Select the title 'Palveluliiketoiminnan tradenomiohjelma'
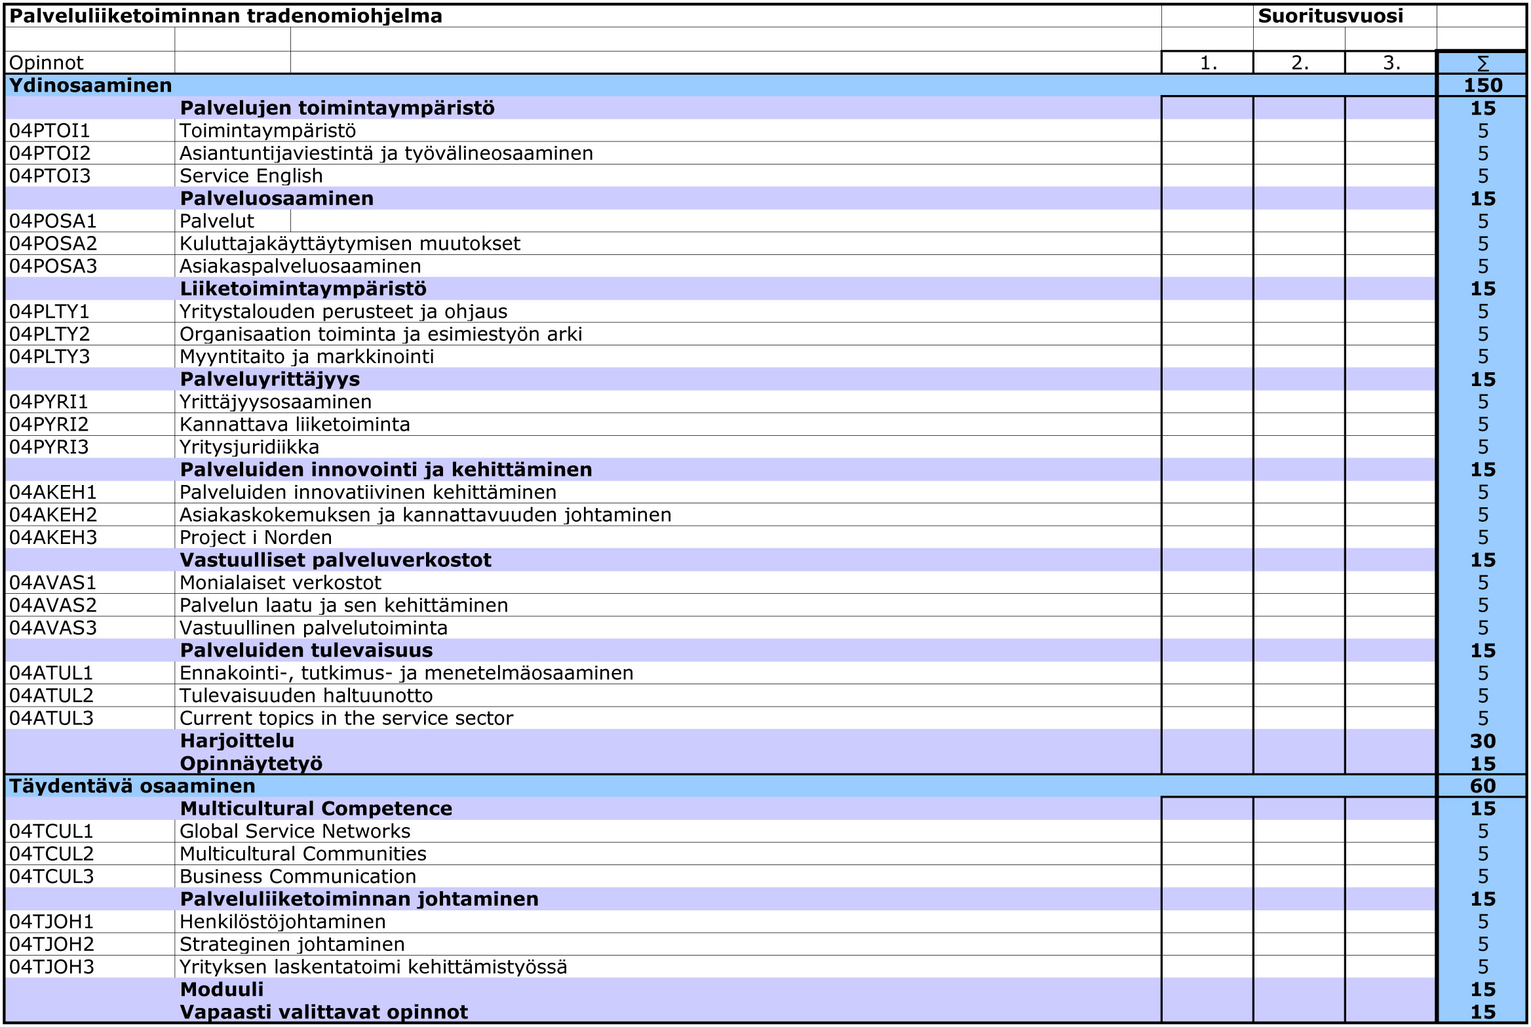Viewport: 1531px width, 1027px height. point(226,16)
